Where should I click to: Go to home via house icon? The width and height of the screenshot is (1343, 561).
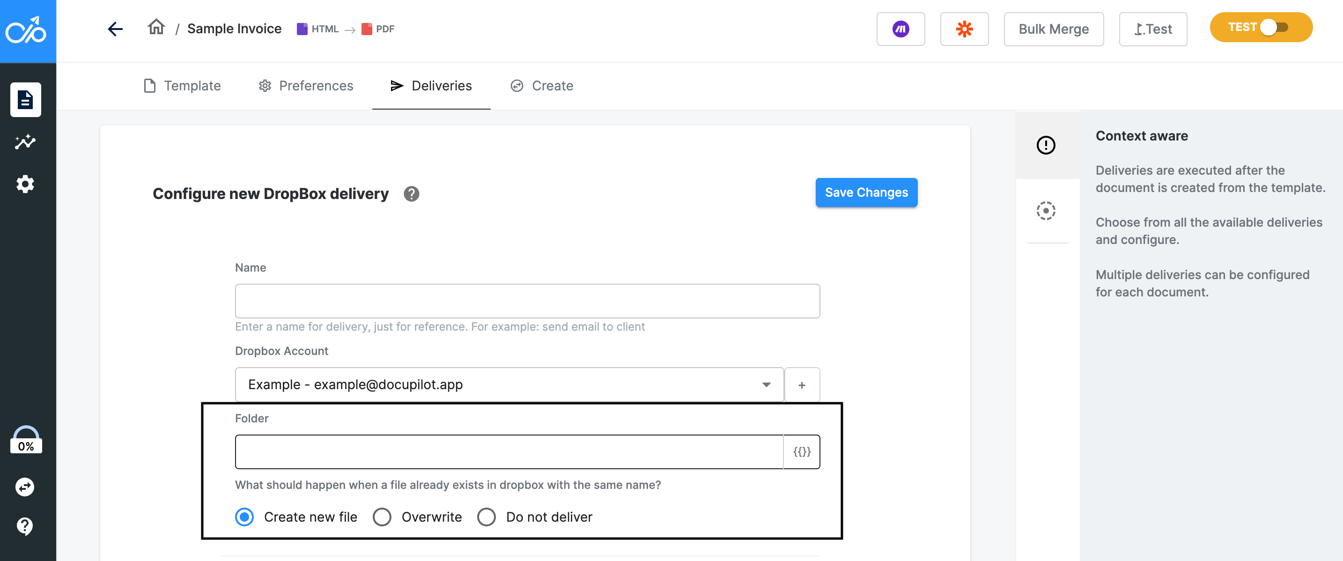click(x=156, y=27)
